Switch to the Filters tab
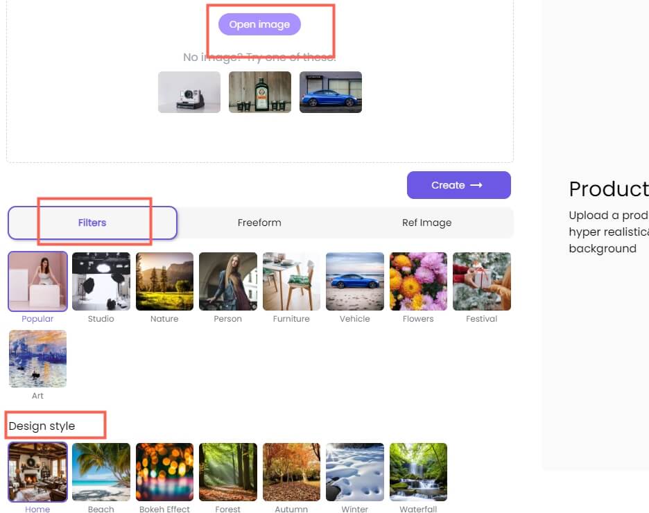The image size is (649, 513). 92,223
